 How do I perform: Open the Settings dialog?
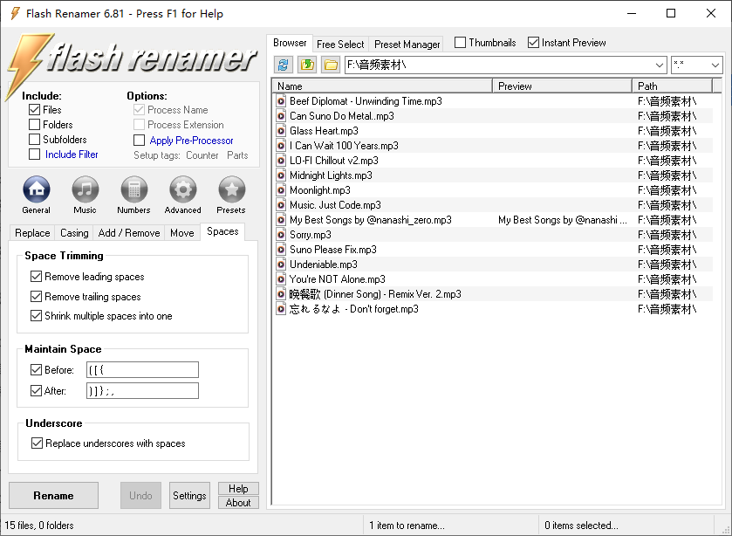tap(189, 495)
